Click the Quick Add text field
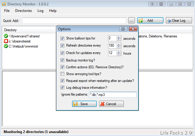This screenshot has width=195, height=136. 74,20
